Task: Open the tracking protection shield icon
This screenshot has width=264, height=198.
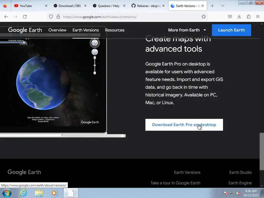Action: (51, 17)
